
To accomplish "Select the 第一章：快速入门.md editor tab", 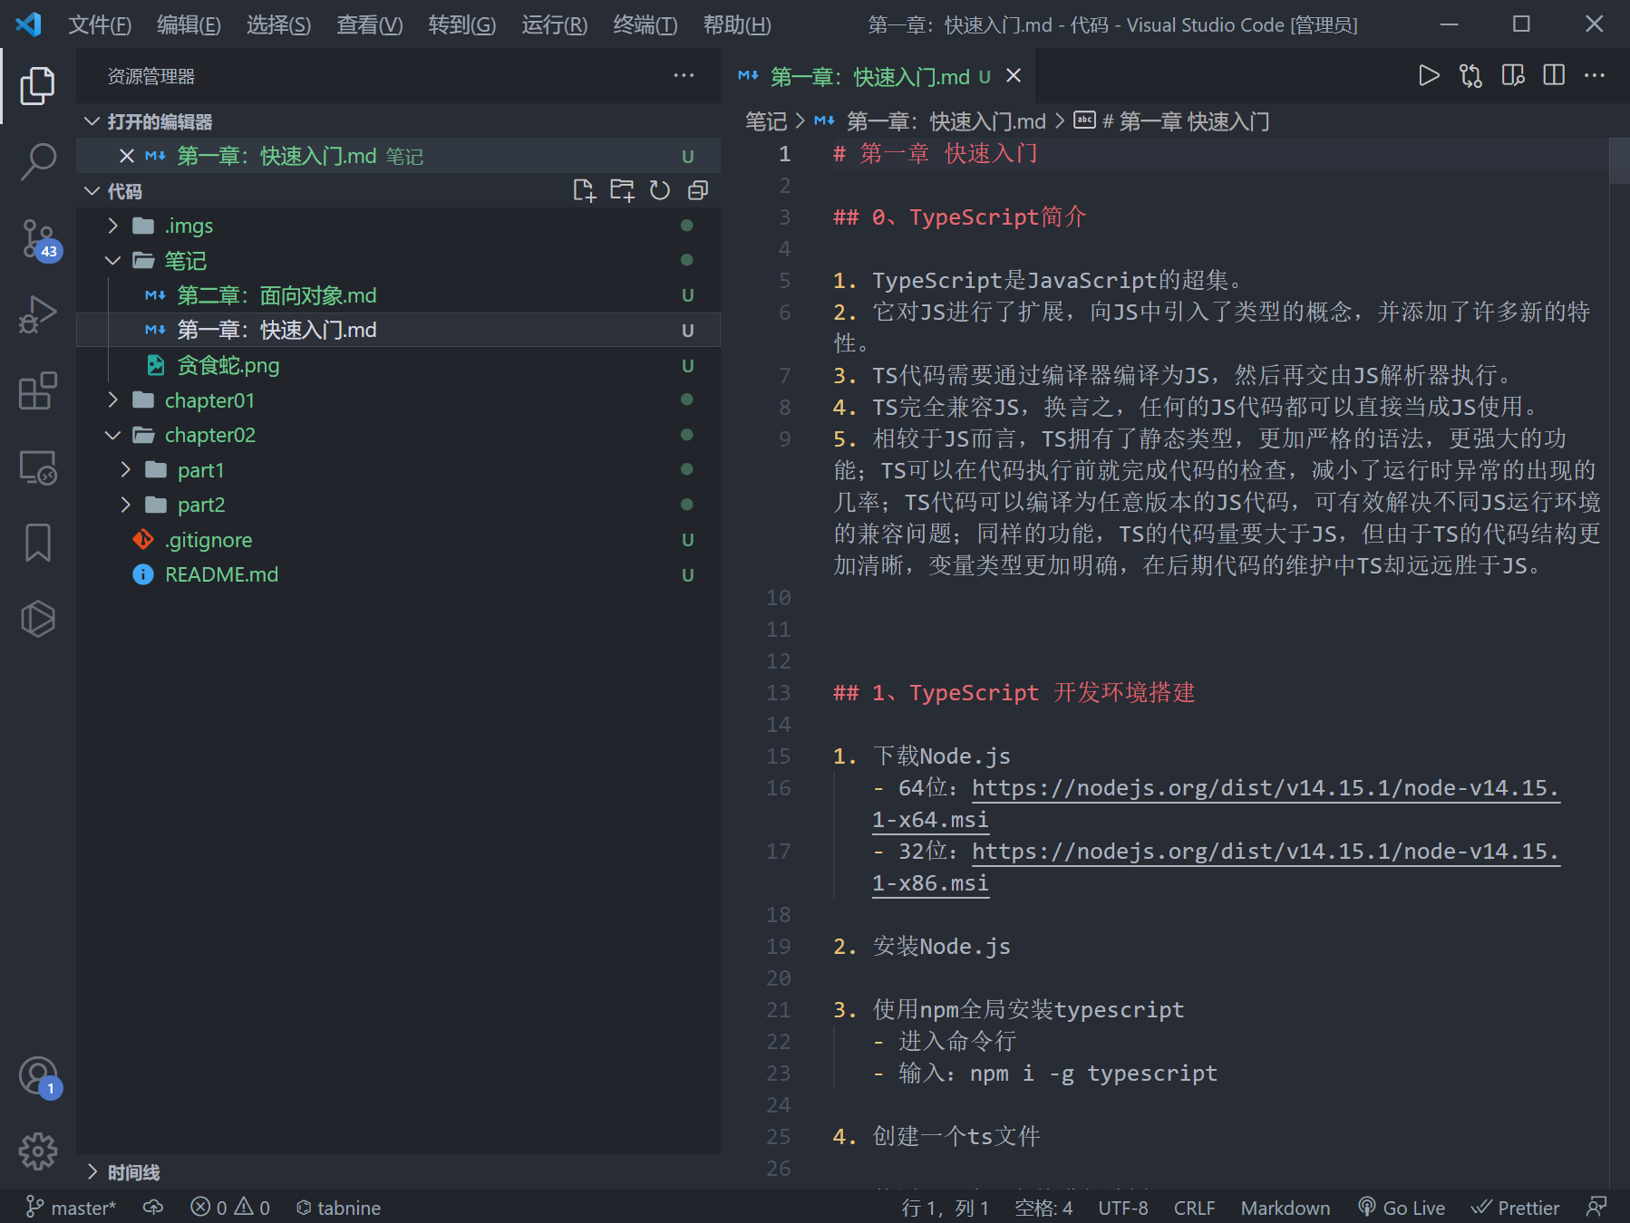I will [878, 76].
